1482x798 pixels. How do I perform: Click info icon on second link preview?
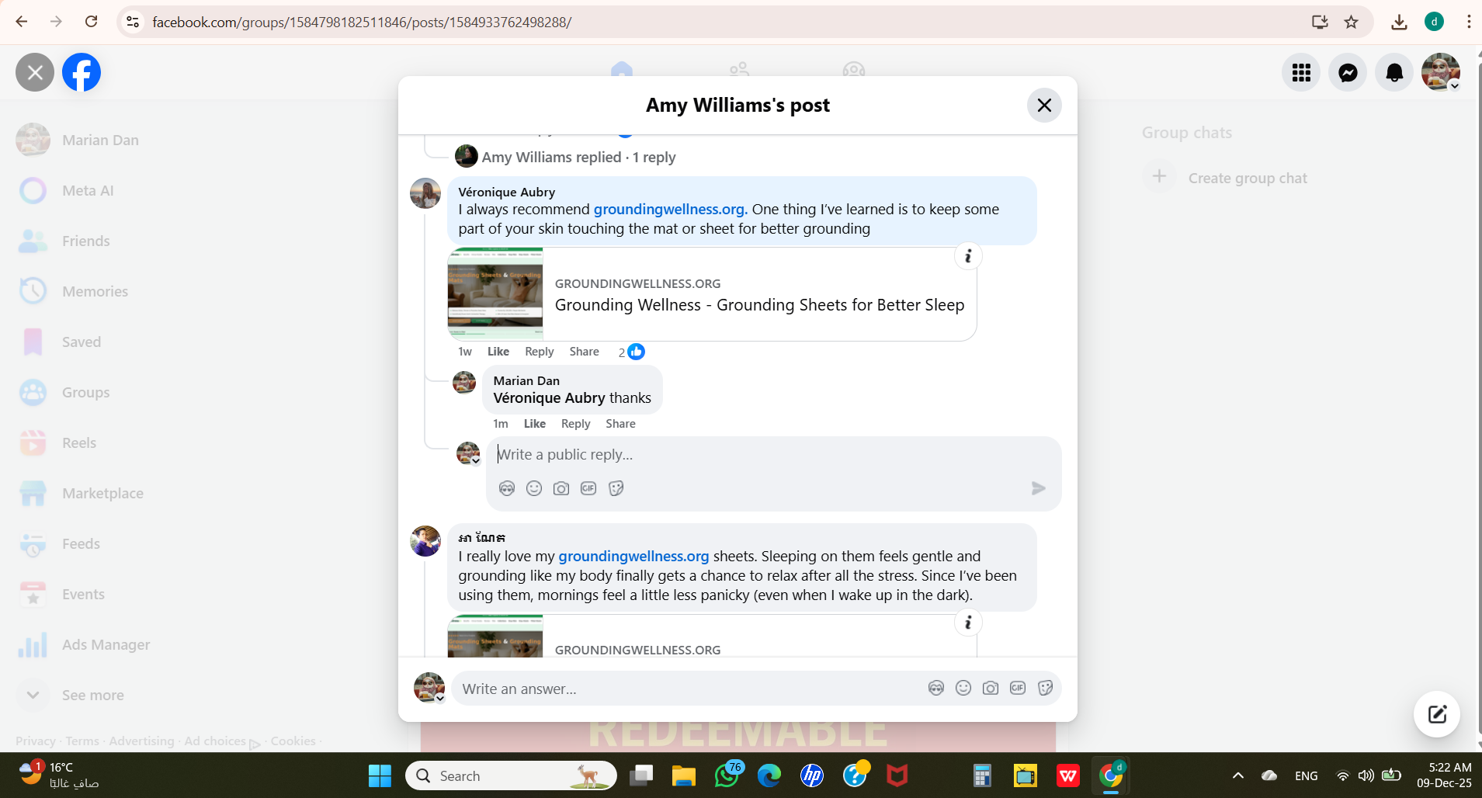968,623
